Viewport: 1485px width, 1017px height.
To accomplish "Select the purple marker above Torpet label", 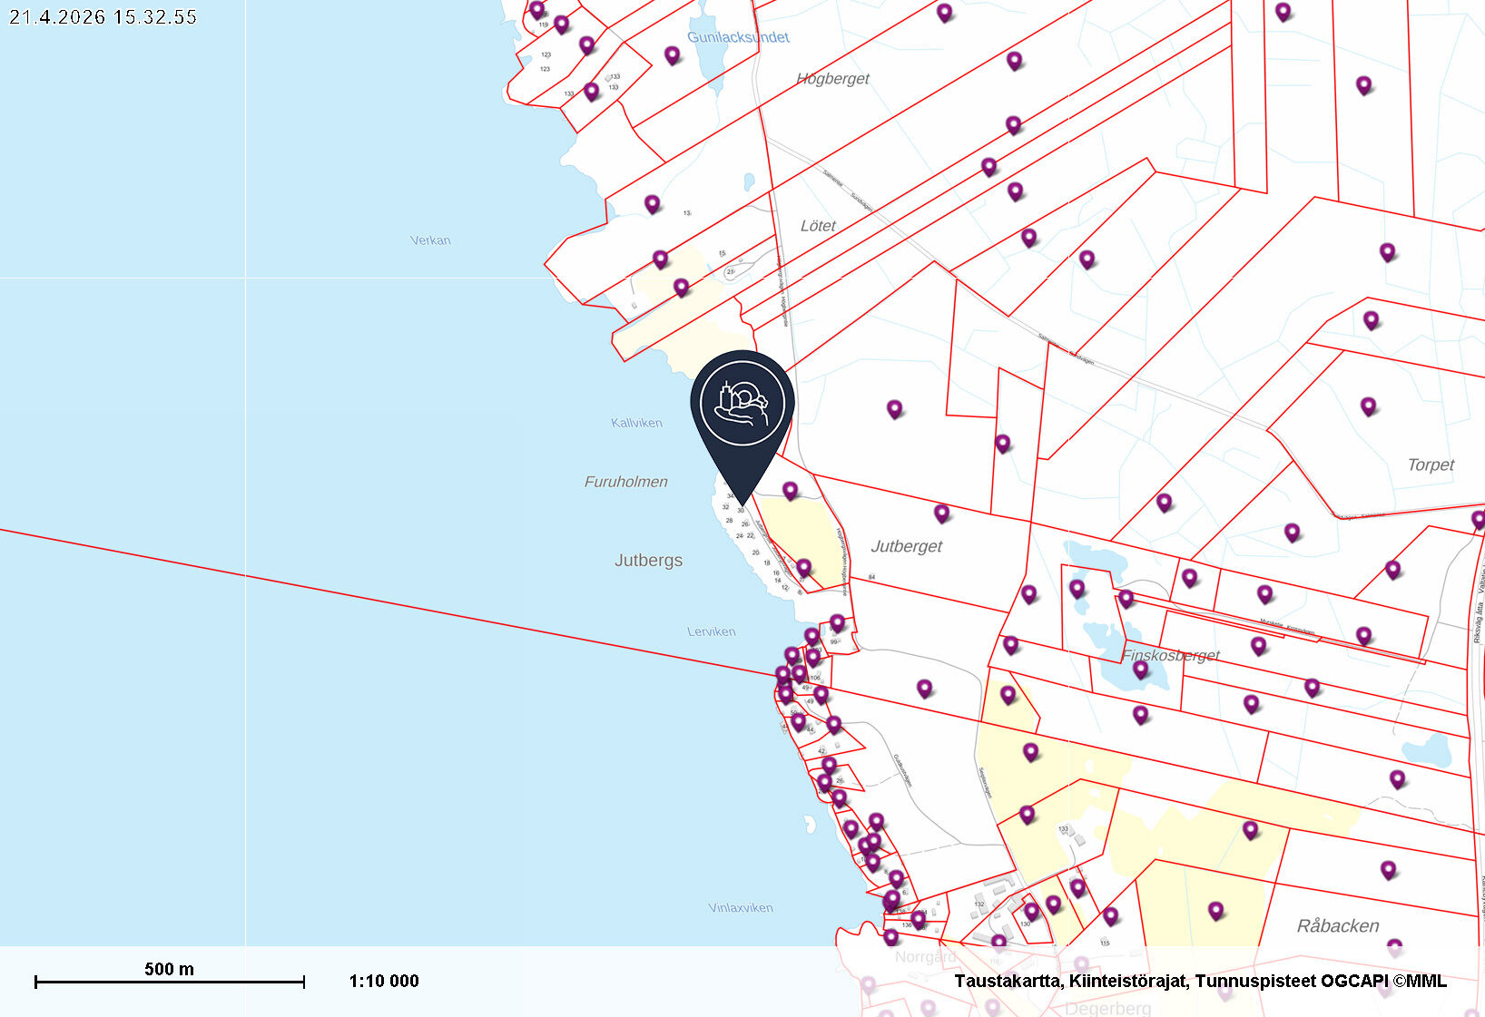I will [1368, 406].
